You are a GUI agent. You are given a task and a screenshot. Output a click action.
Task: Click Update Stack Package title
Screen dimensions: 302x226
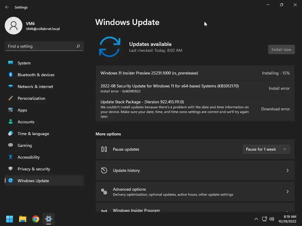coord(142,102)
